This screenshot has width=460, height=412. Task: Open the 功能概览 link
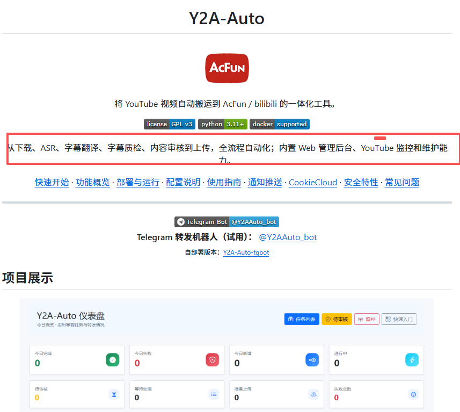pyautogui.click(x=92, y=182)
